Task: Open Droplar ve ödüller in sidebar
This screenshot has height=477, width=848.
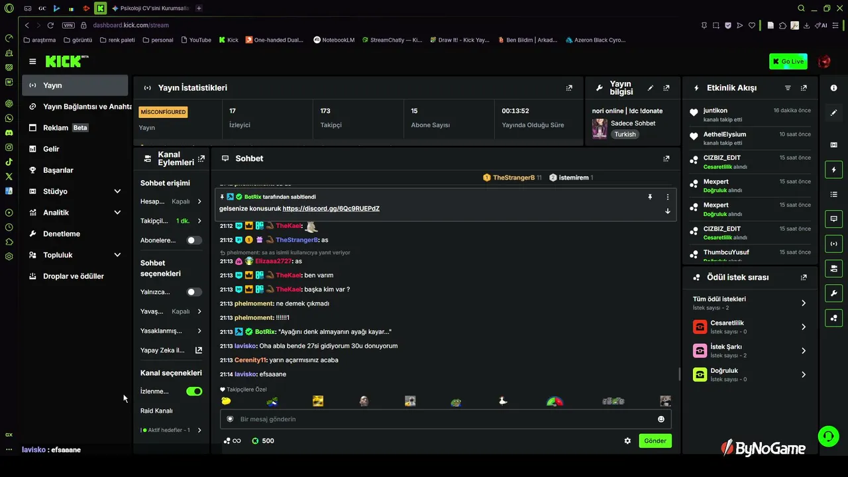Action: (74, 276)
